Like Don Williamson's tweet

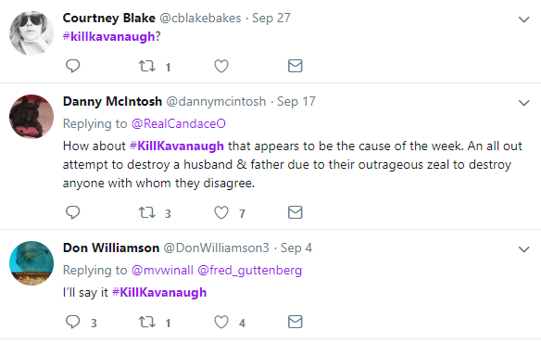[221, 322]
